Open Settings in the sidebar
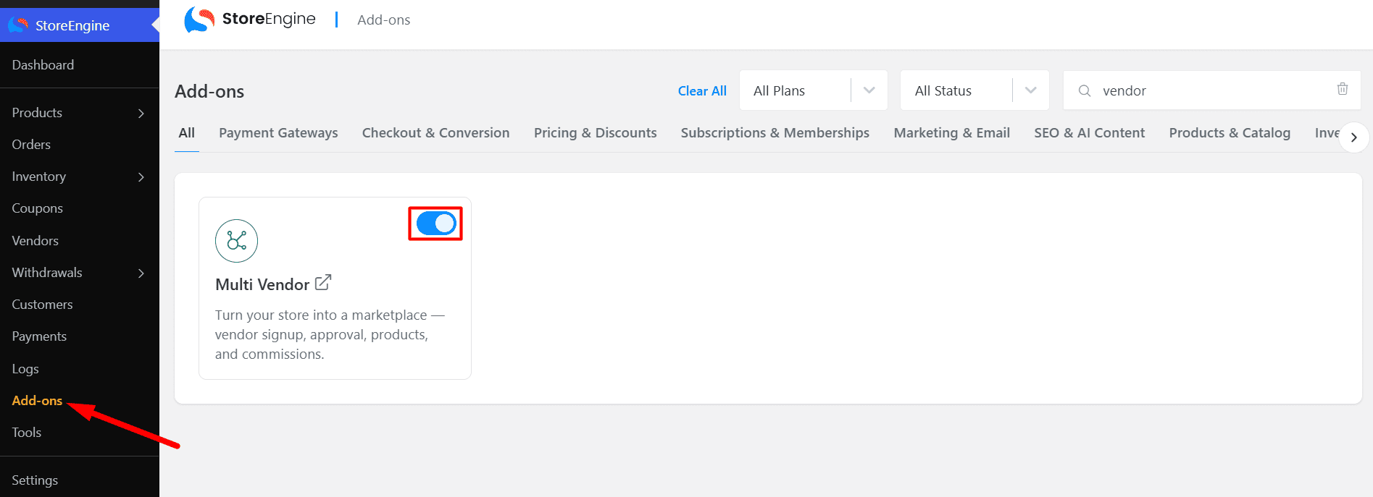Screen dimensions: 1373x497 pyautogui.click(x=35, y=480)
